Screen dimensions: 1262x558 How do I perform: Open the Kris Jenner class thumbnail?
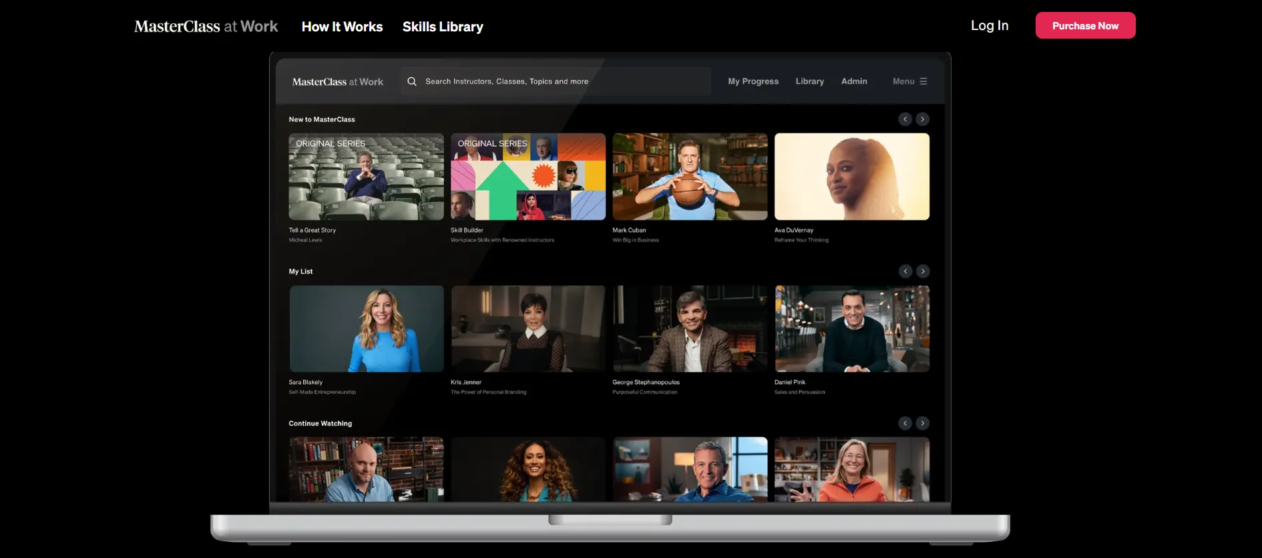528,329
